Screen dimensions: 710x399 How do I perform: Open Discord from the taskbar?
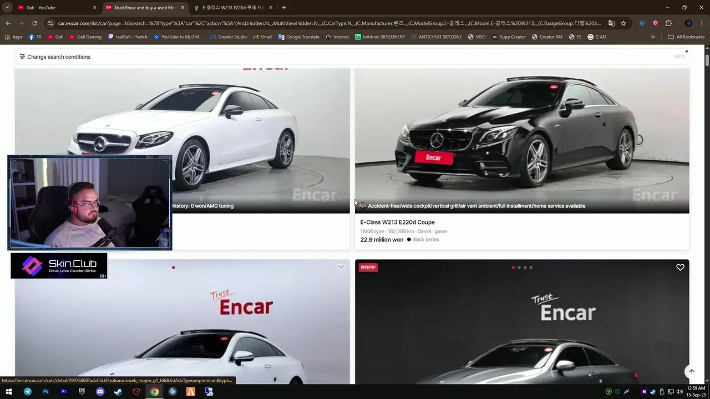(100, 392)
